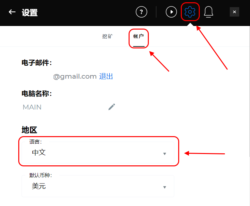This screenshot has height=206, width=250.
Task: Open the help question mark icon
Action: point(141,12)
